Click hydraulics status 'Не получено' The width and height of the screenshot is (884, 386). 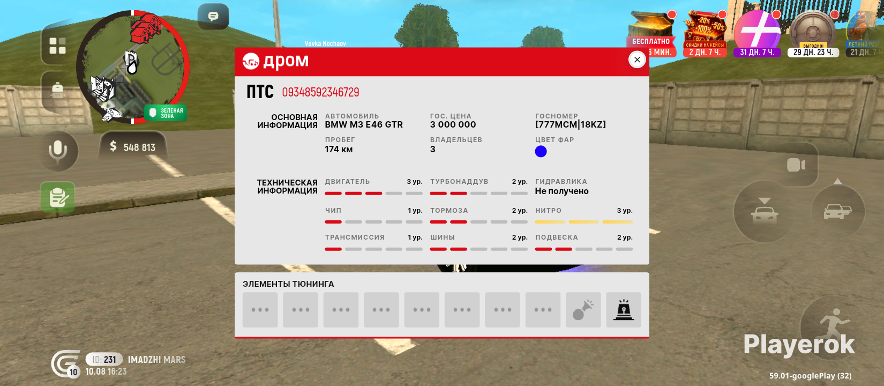point(561,191)
